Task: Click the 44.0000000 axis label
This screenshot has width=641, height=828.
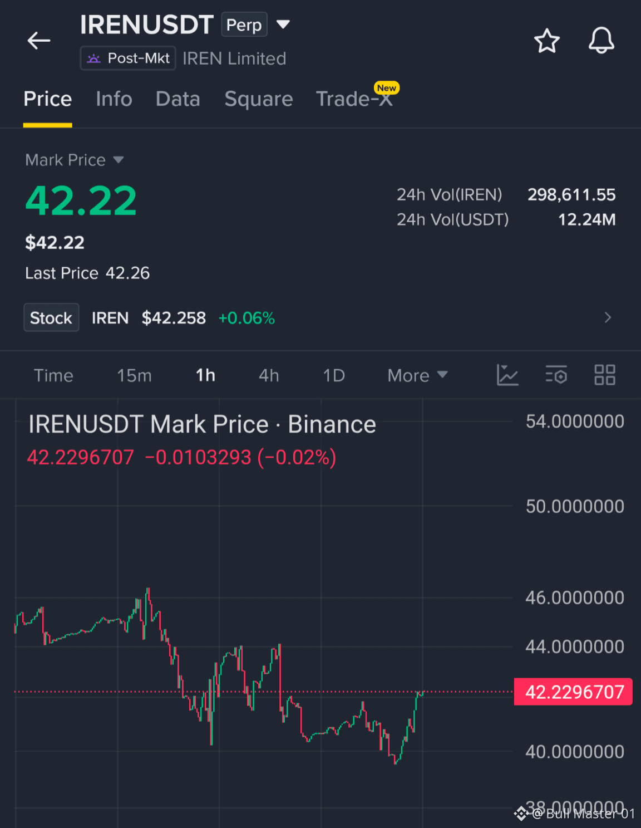Action: coord(575,646)
